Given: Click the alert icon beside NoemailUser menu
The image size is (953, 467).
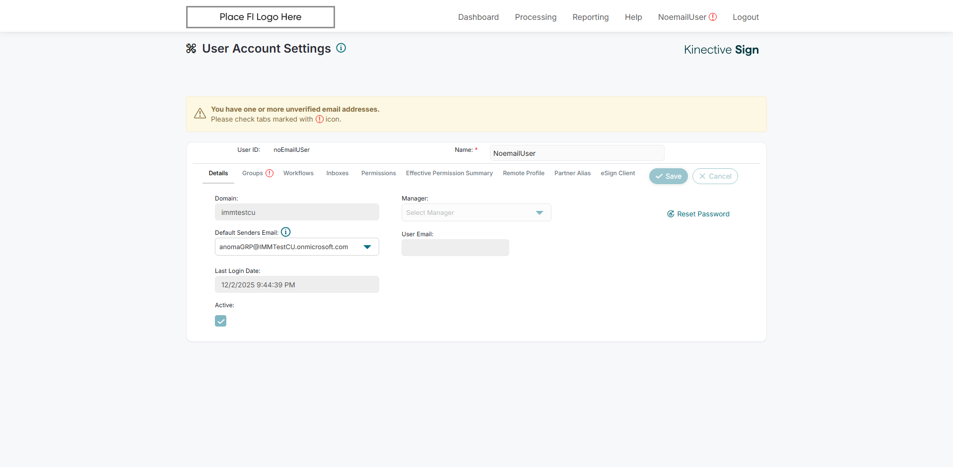Looking at the screenshot, I should 713,17.
